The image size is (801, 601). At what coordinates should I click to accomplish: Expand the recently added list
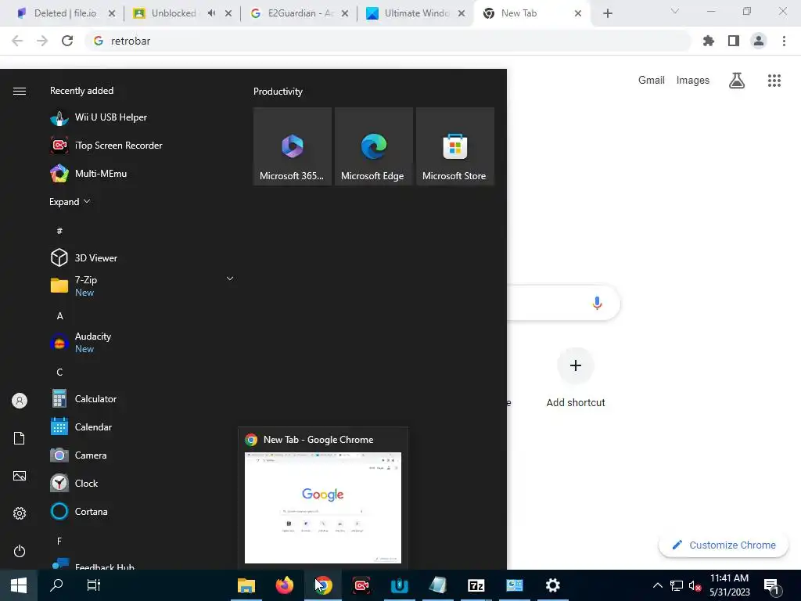pyautogui.click(x=70, y=202)
